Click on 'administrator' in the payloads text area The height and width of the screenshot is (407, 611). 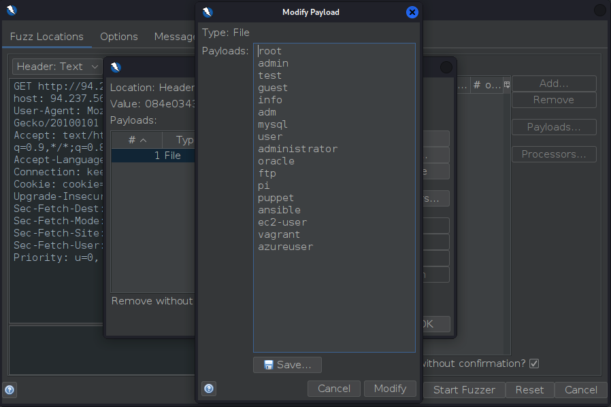[x=297, y=149]
